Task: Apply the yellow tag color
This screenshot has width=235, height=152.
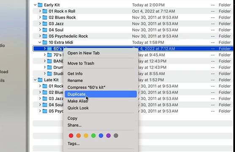Action: point(86,136)
